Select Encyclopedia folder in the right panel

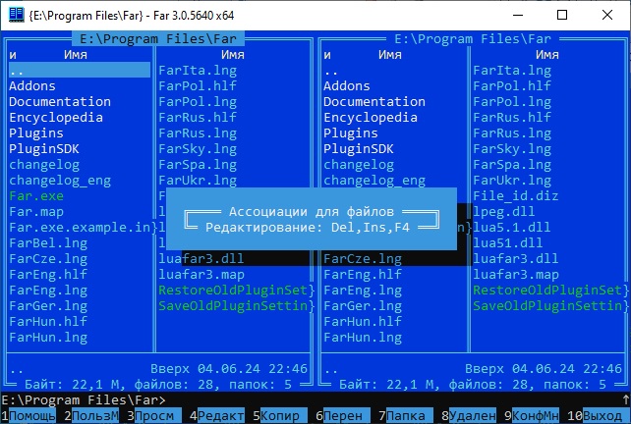click(371, 118)
